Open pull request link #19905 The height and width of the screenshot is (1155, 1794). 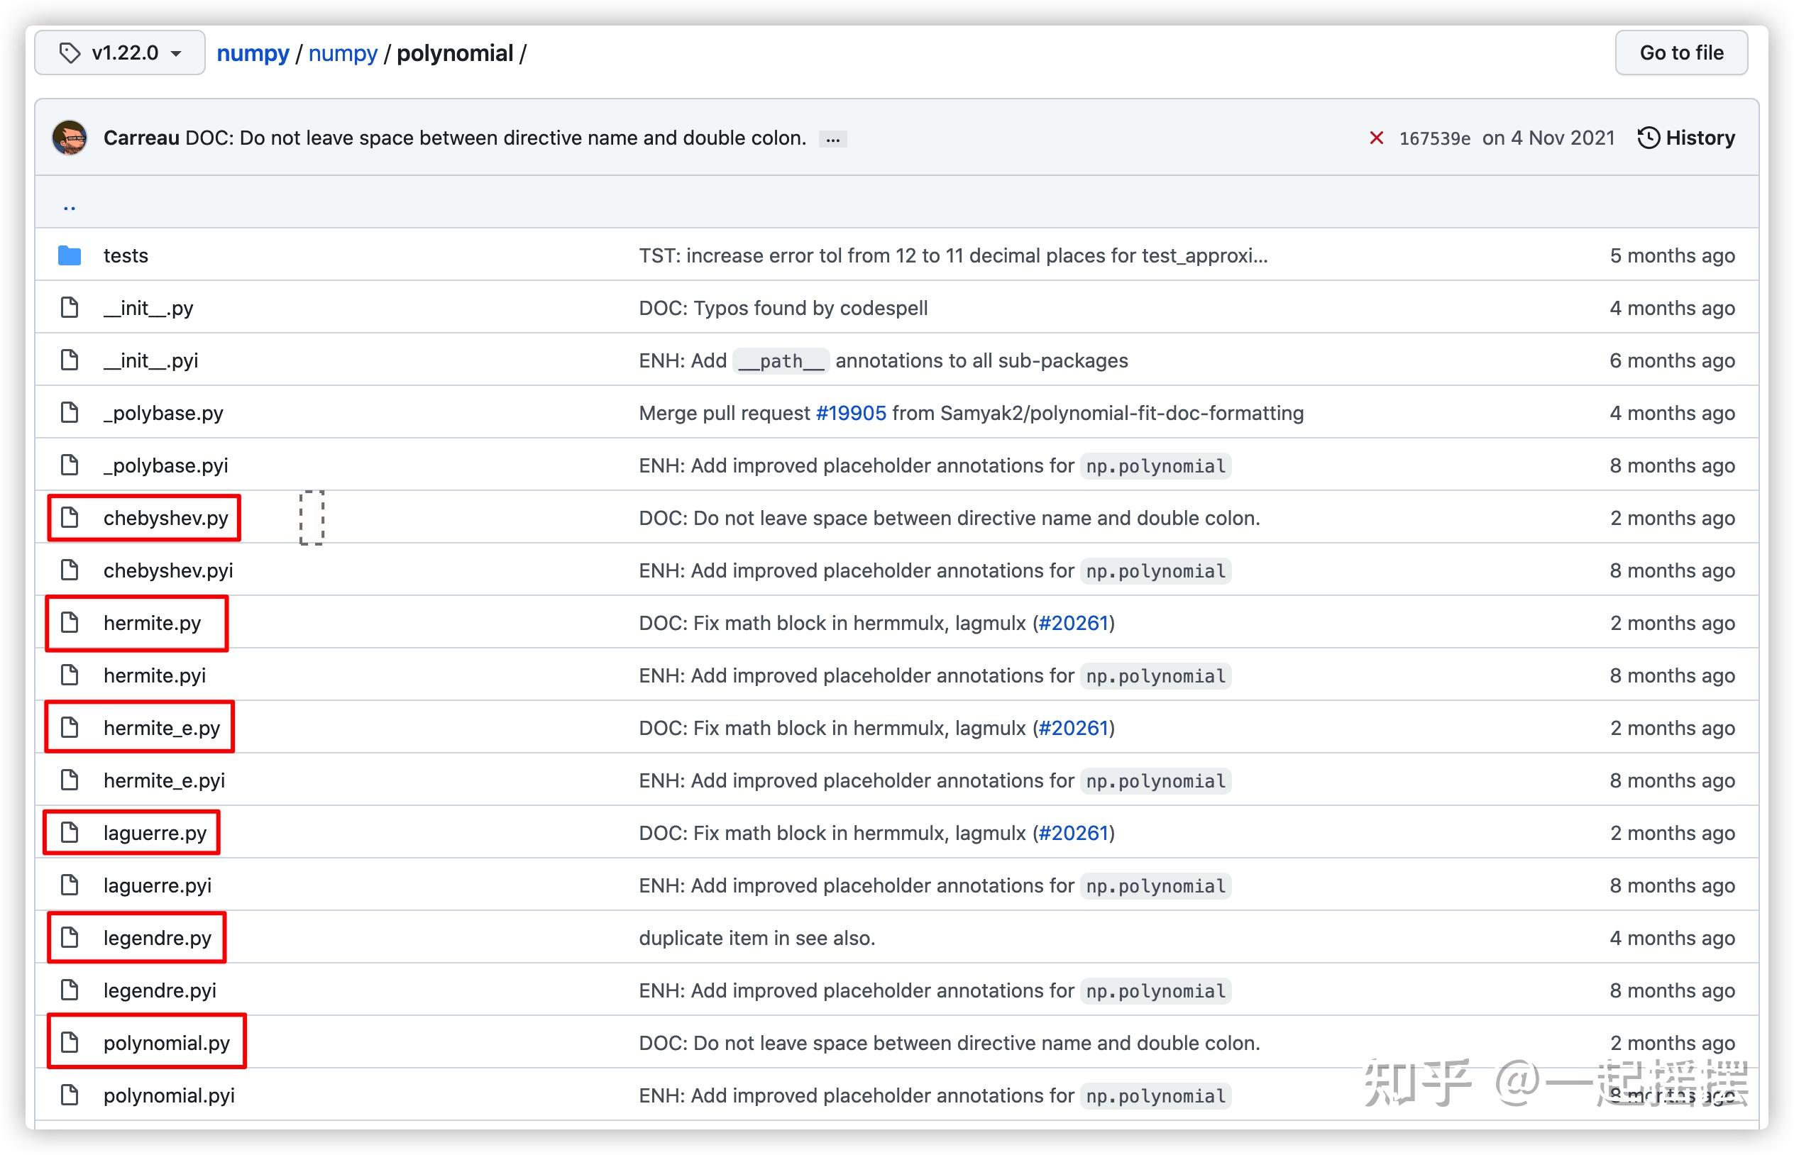850,412
